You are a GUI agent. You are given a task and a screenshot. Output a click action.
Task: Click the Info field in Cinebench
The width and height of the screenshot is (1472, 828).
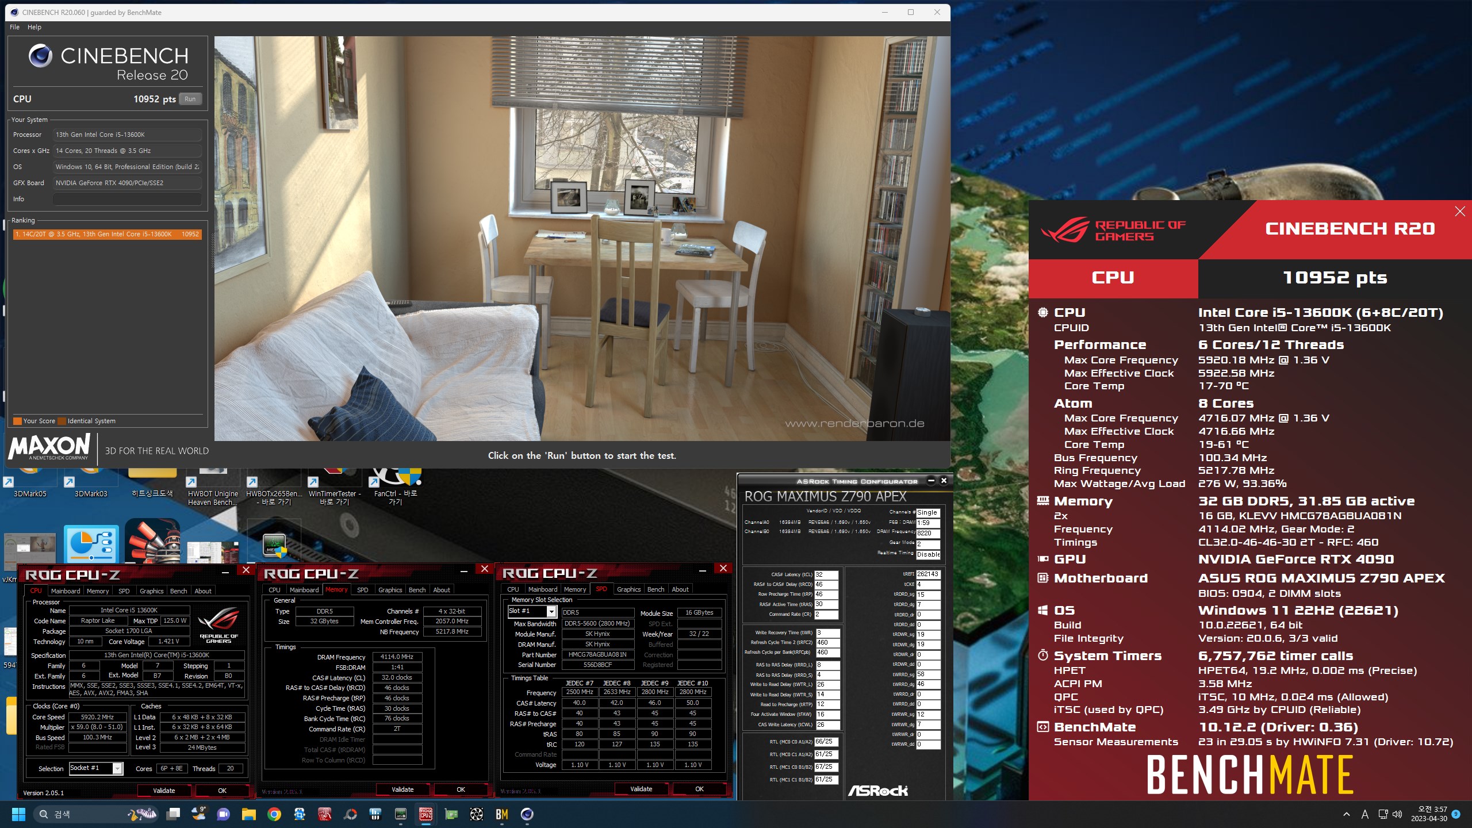[127, 199]
